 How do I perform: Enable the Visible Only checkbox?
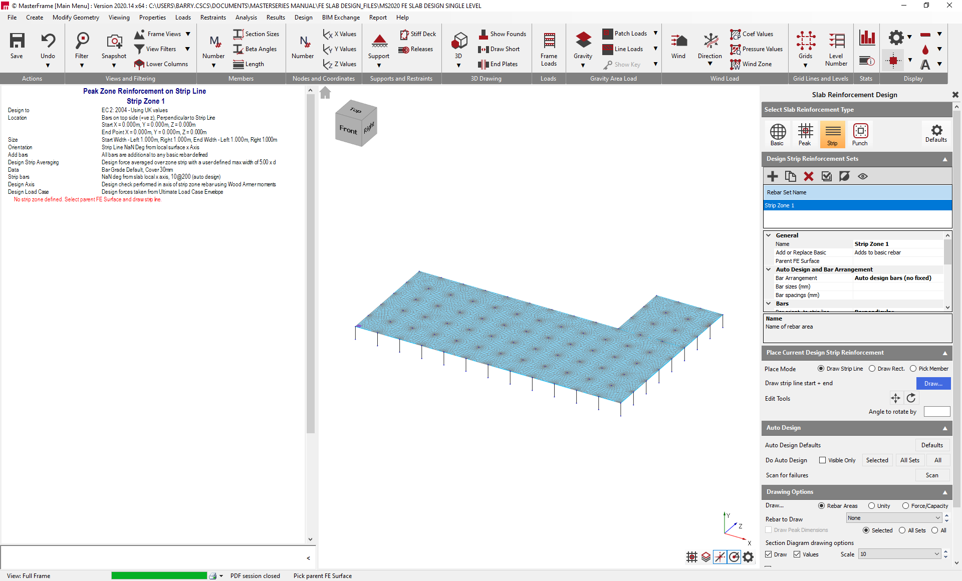point(822,460)
